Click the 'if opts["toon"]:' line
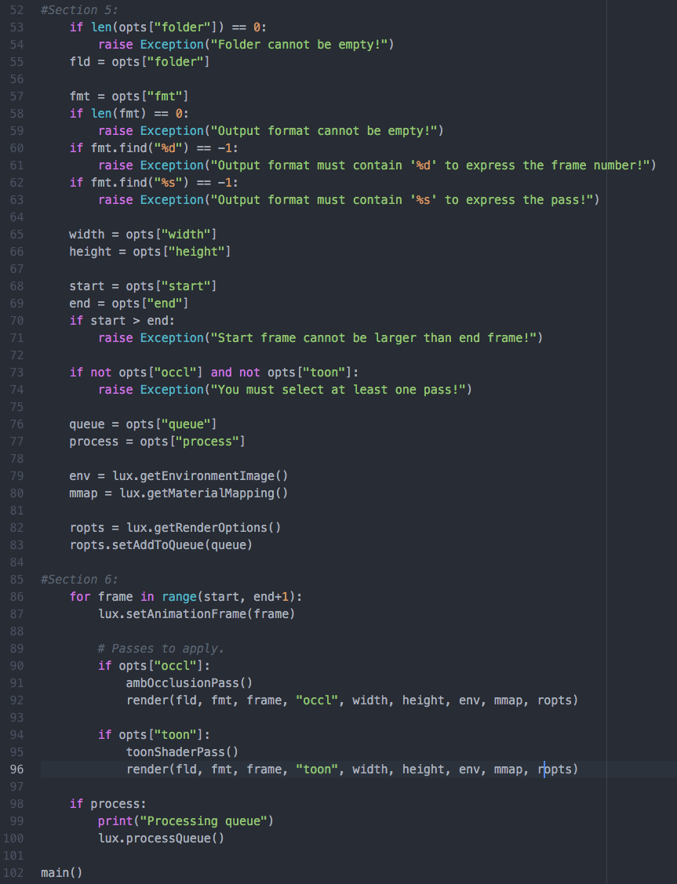677x884 pixels. 153,735
